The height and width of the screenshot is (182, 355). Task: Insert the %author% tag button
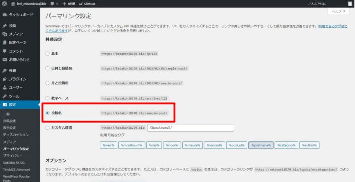coord(309,145)
